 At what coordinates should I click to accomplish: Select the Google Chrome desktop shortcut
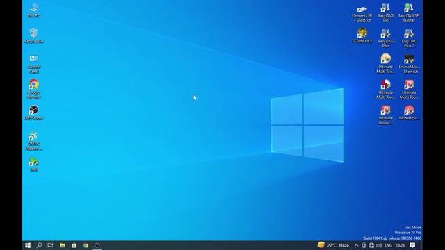(34, 90)
